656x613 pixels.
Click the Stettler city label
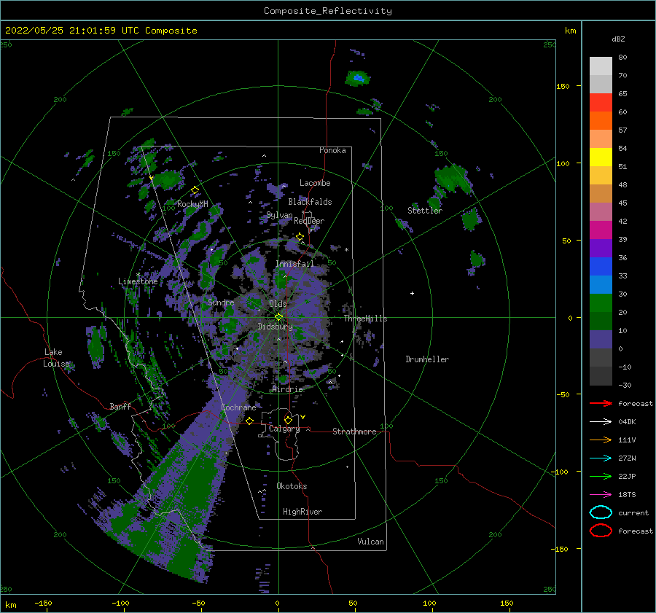425,211
